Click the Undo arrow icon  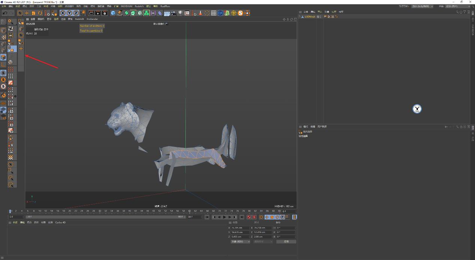(5, 13)
